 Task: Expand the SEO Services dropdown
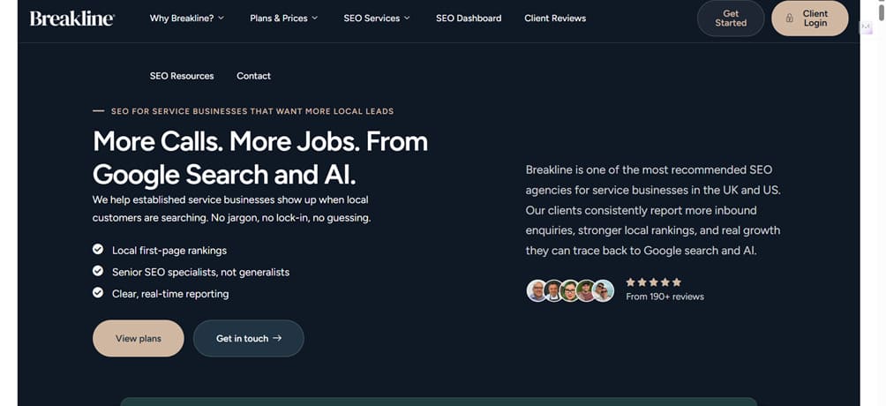[377, 19]
